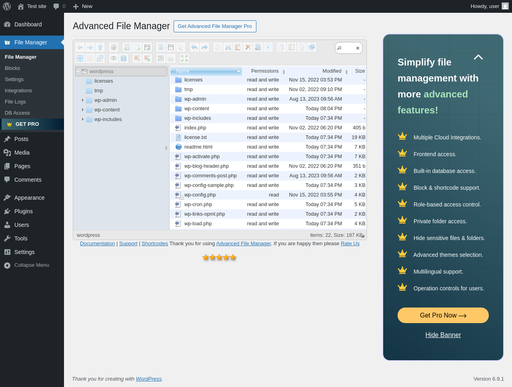Image resolution: width=512 pixels, height=387 pixels.
Task: Expand the wp-content folder in tree
Action: coord(83,110)
